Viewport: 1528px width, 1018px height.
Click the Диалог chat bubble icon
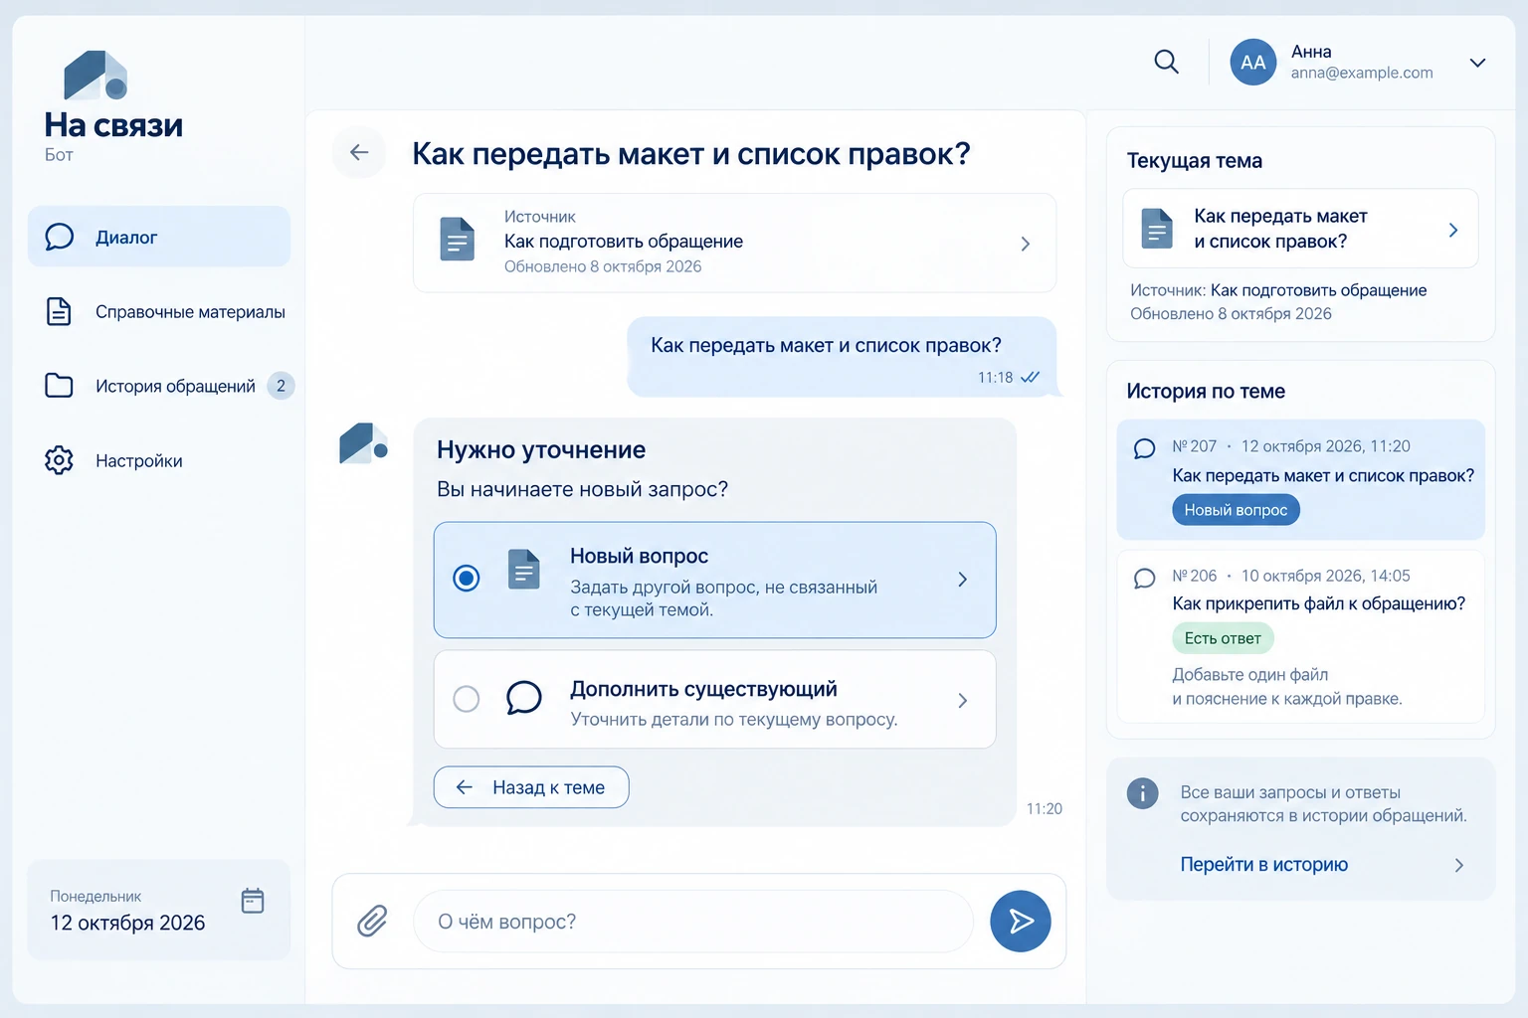tap(60, 237)
